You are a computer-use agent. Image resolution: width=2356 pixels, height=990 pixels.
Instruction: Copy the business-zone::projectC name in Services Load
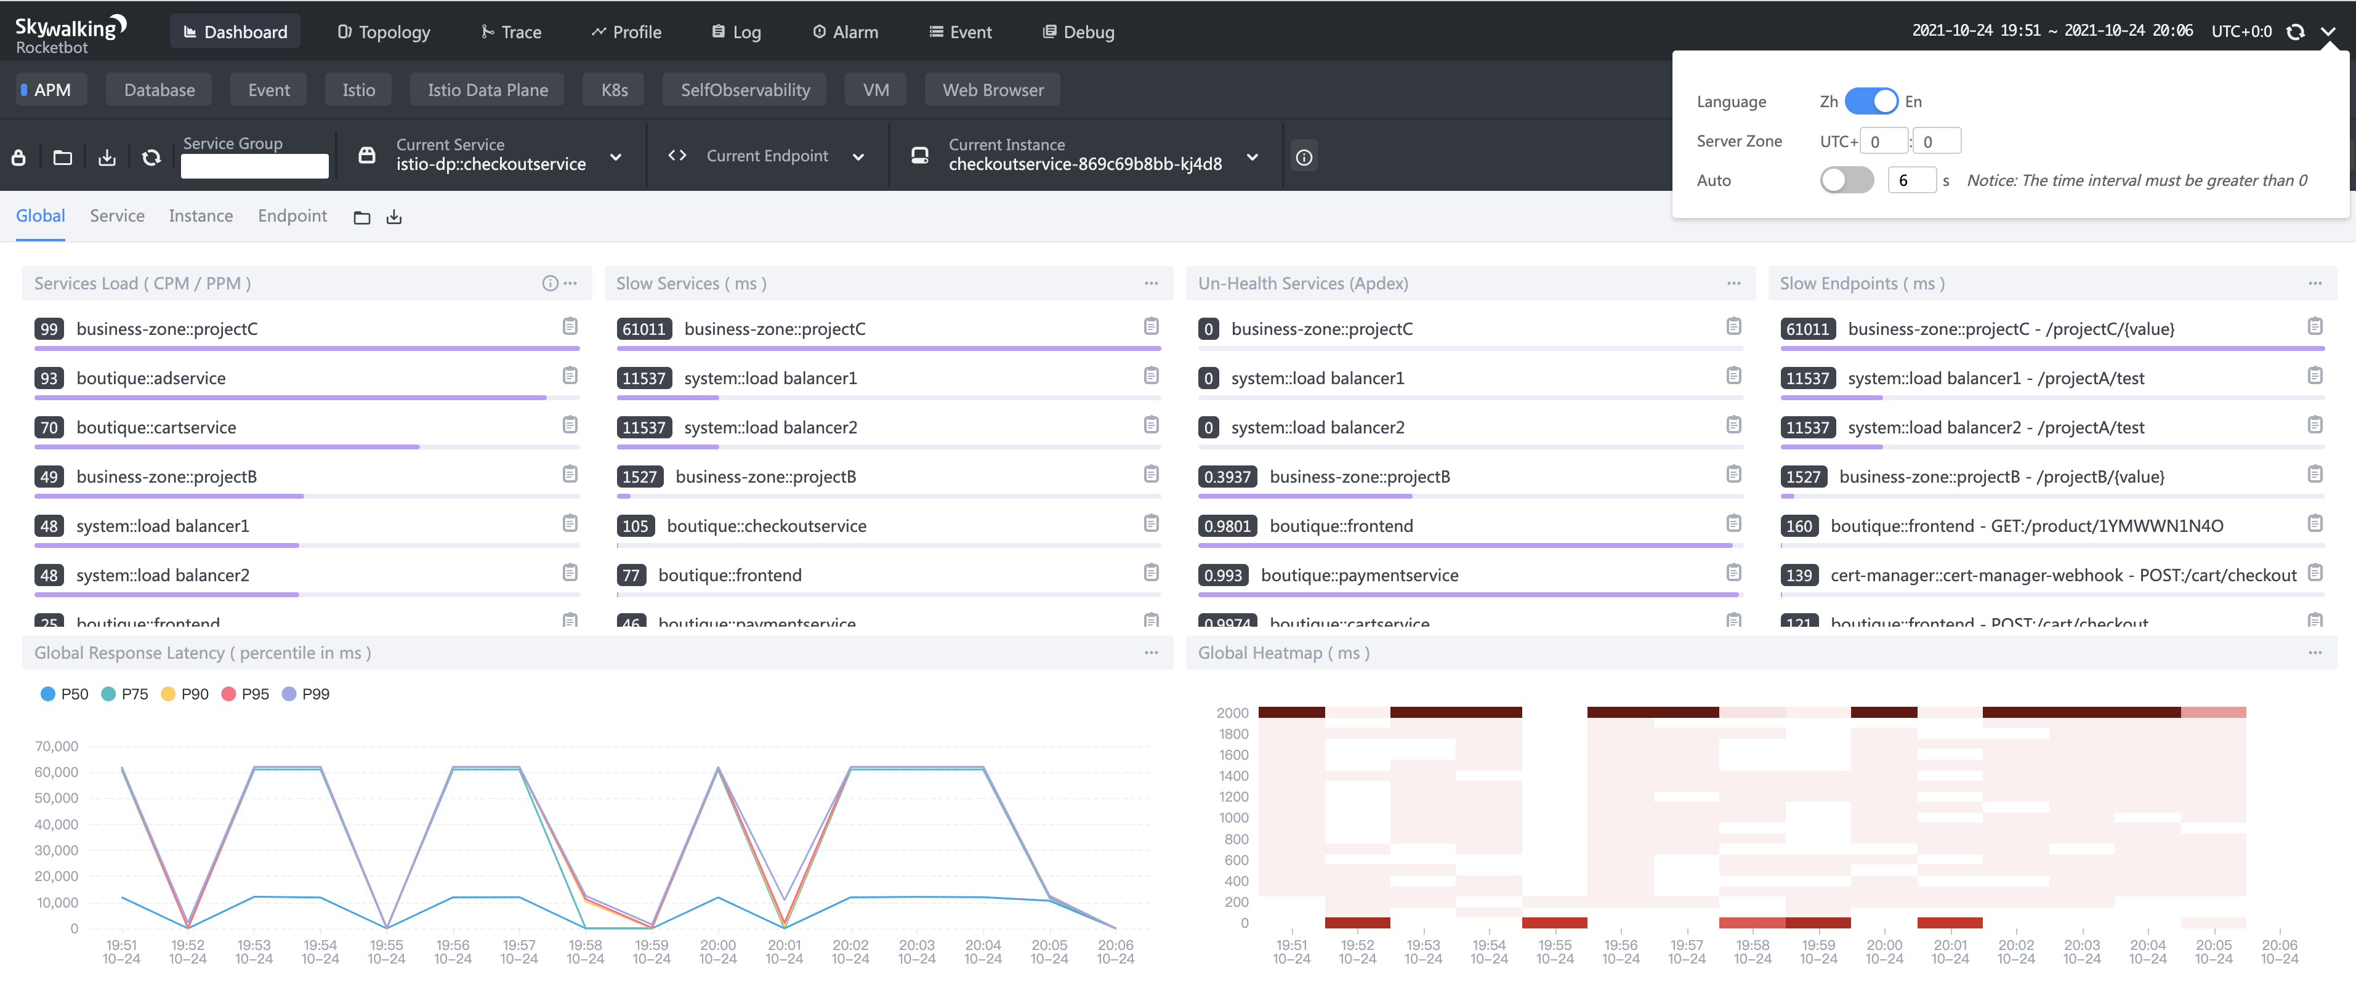tap(570, 326)
